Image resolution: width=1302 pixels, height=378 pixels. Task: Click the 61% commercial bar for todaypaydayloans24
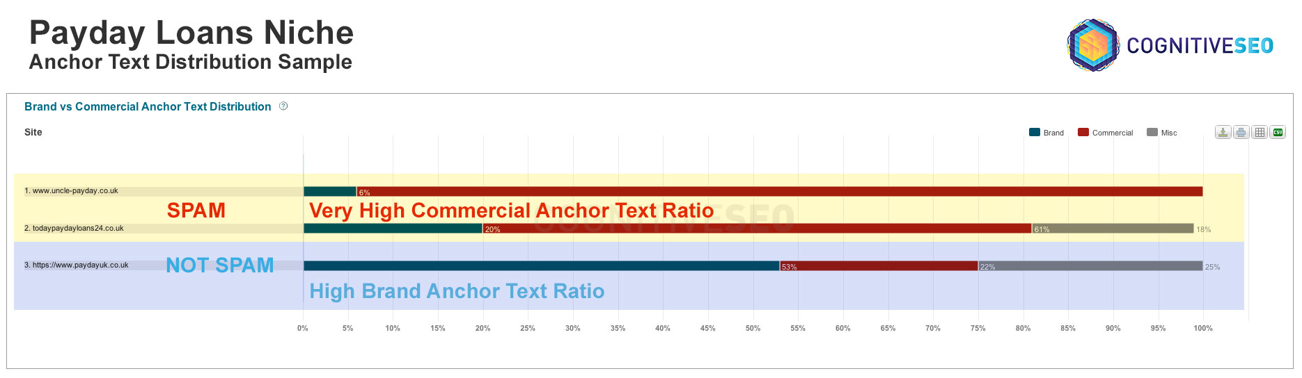point(757,229)
